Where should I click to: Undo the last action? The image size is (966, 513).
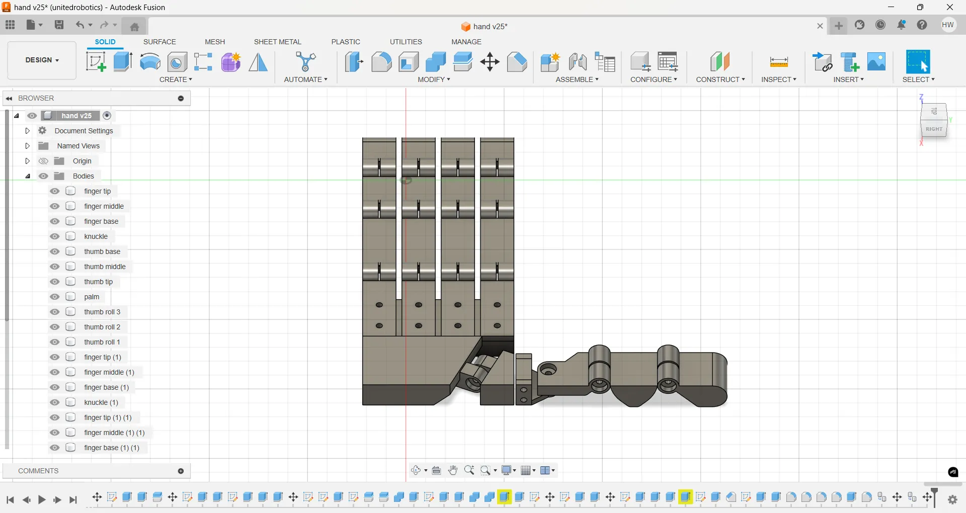(x=80, y=25)
